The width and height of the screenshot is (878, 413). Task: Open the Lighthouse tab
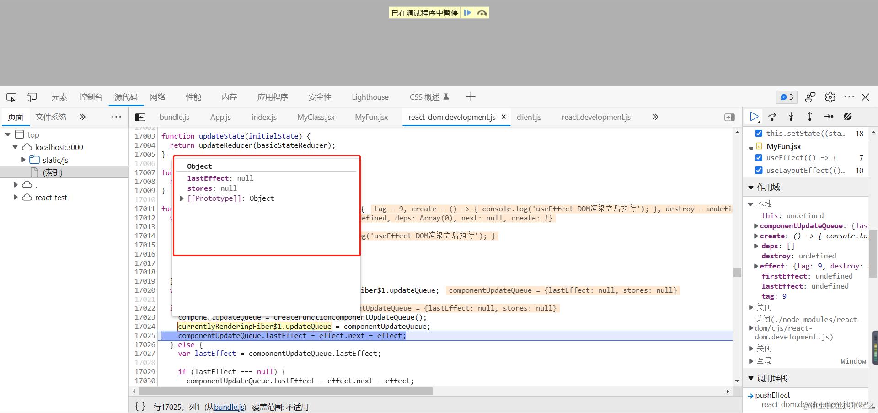[x=370, y=97]
